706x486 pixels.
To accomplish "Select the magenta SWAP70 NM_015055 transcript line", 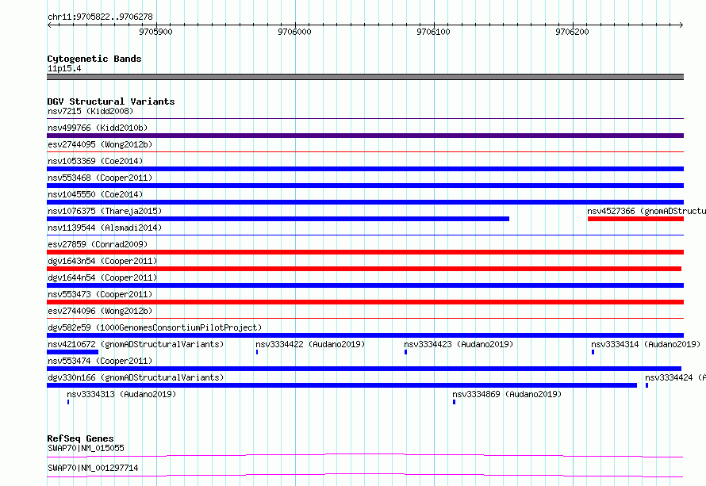I will pyautogui.click(x=365, y=455).
